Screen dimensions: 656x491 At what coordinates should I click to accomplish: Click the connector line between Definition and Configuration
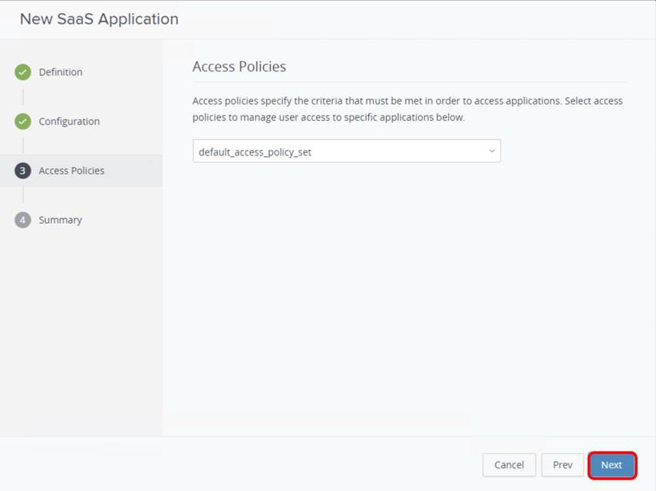[x=23, y=97]
